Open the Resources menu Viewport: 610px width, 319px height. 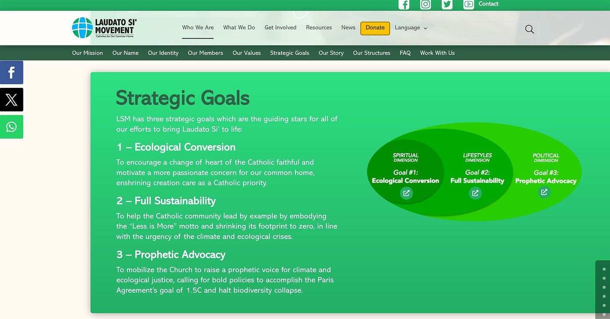pyautogui.click(x=319, y=28)
